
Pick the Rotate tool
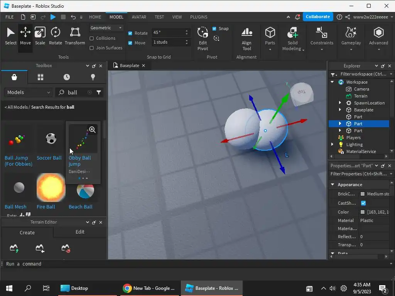click(56, 36)
